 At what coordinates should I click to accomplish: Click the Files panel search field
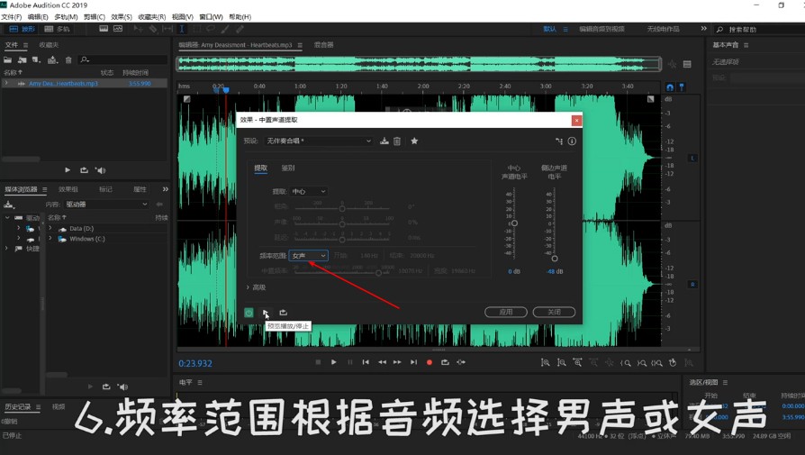pos(123,60)
